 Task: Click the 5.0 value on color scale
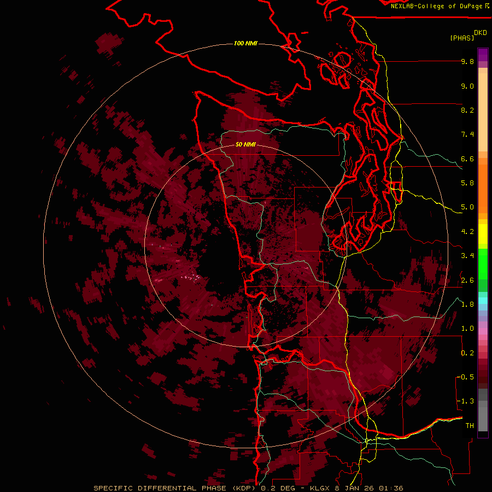[x=467, y=207]
